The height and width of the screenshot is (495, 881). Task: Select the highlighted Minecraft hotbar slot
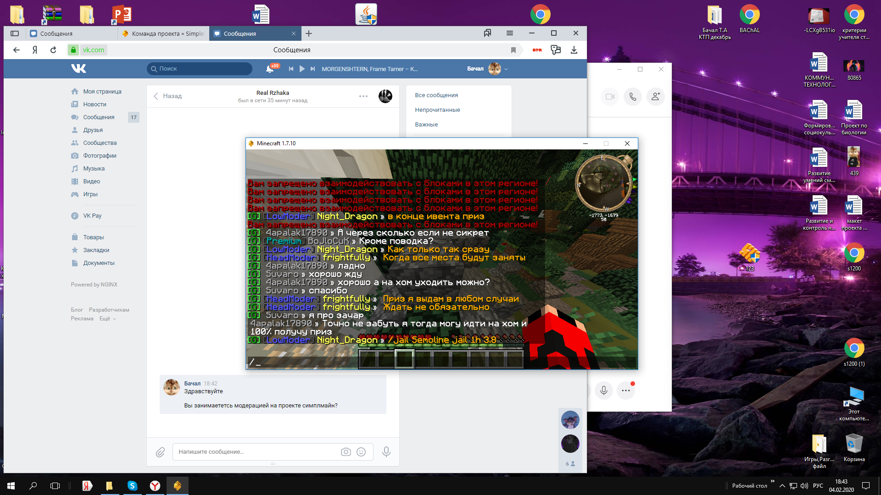pos(404,359)
